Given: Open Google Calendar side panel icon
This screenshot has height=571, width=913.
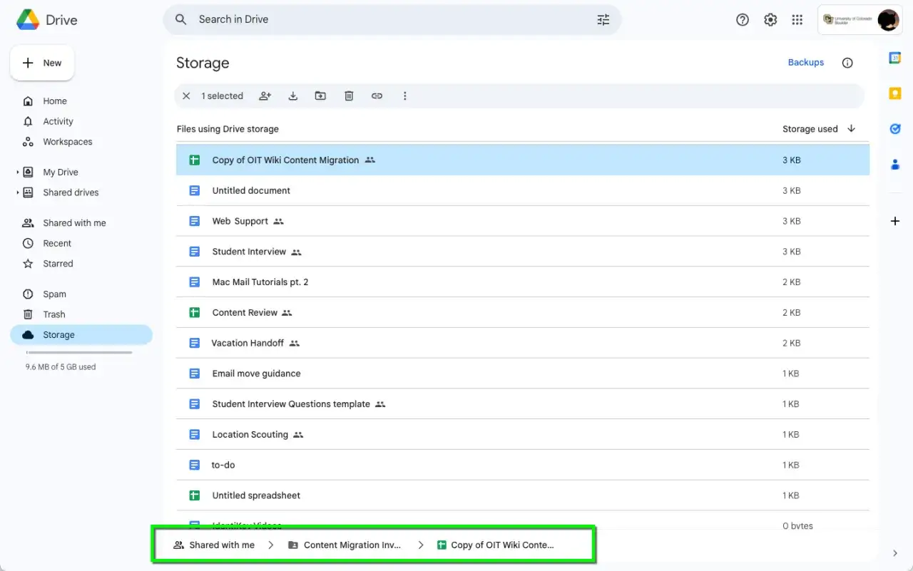Looking at the screenshot, I should [x=895, y=58].
